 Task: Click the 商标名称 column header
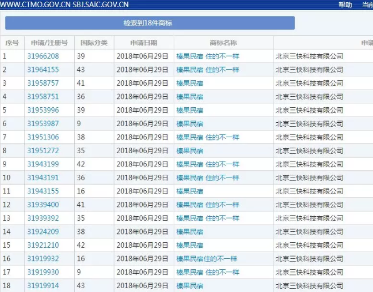pos(224,43)
